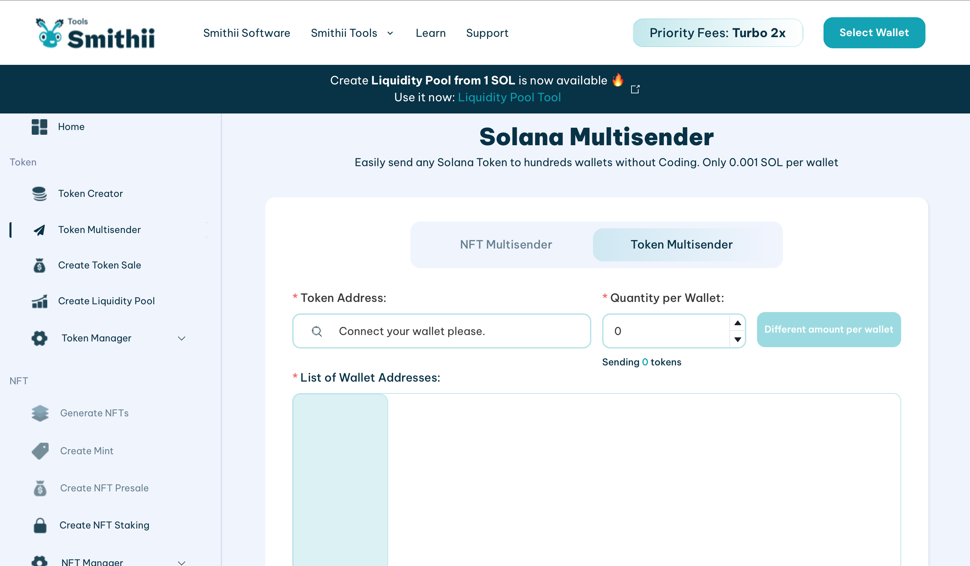Expand the Token Manager chevron
This screenshot has height=566, width=970.
(182, 338)
